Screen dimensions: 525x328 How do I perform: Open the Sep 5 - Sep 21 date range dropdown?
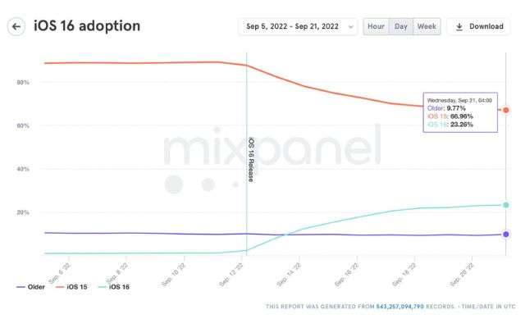[297, 26]
